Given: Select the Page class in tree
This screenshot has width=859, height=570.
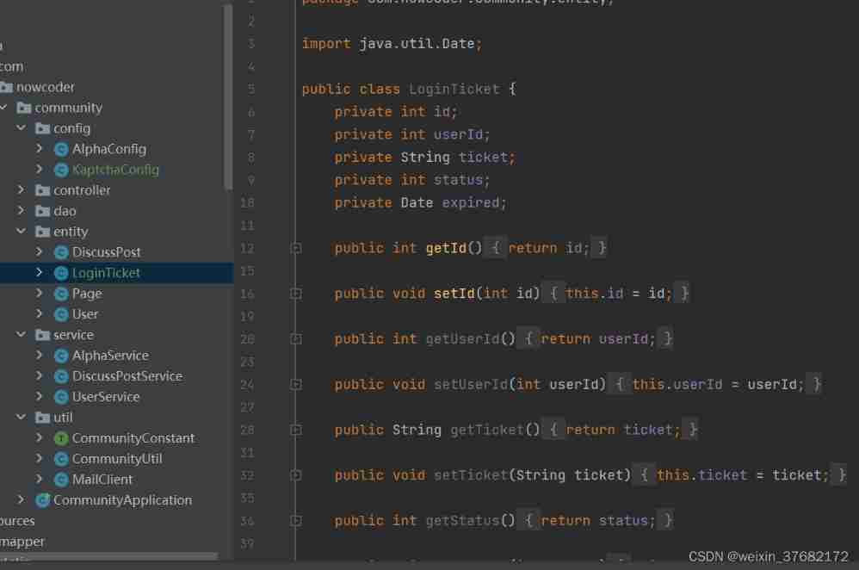Looking at the screenshot, I should point(87,294).
